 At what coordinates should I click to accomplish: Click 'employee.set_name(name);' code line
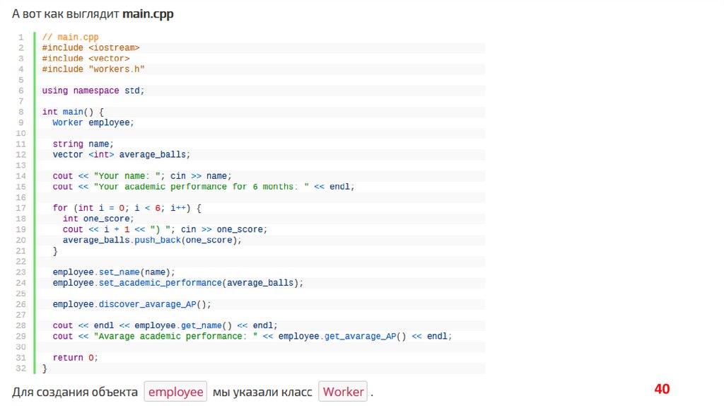pos(113,272)
